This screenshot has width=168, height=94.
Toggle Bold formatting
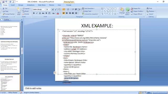coord(34,13)
